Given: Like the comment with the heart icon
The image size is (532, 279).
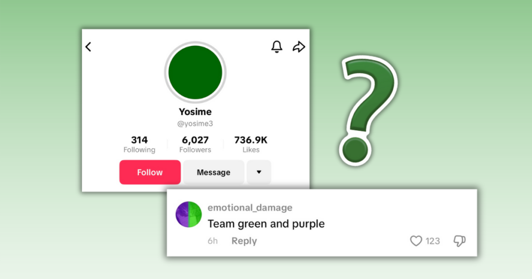Looking at the screenshot, I should point(416,241).
